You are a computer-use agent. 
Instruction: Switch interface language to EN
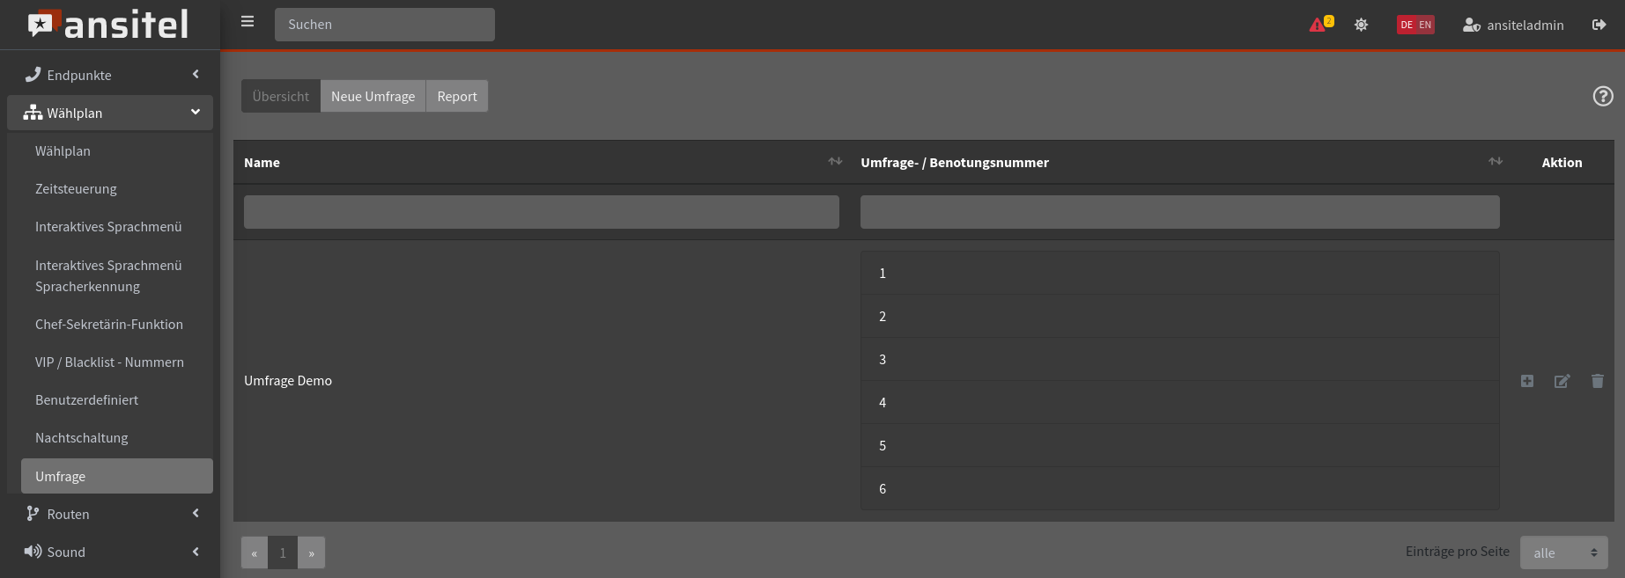1425,25
